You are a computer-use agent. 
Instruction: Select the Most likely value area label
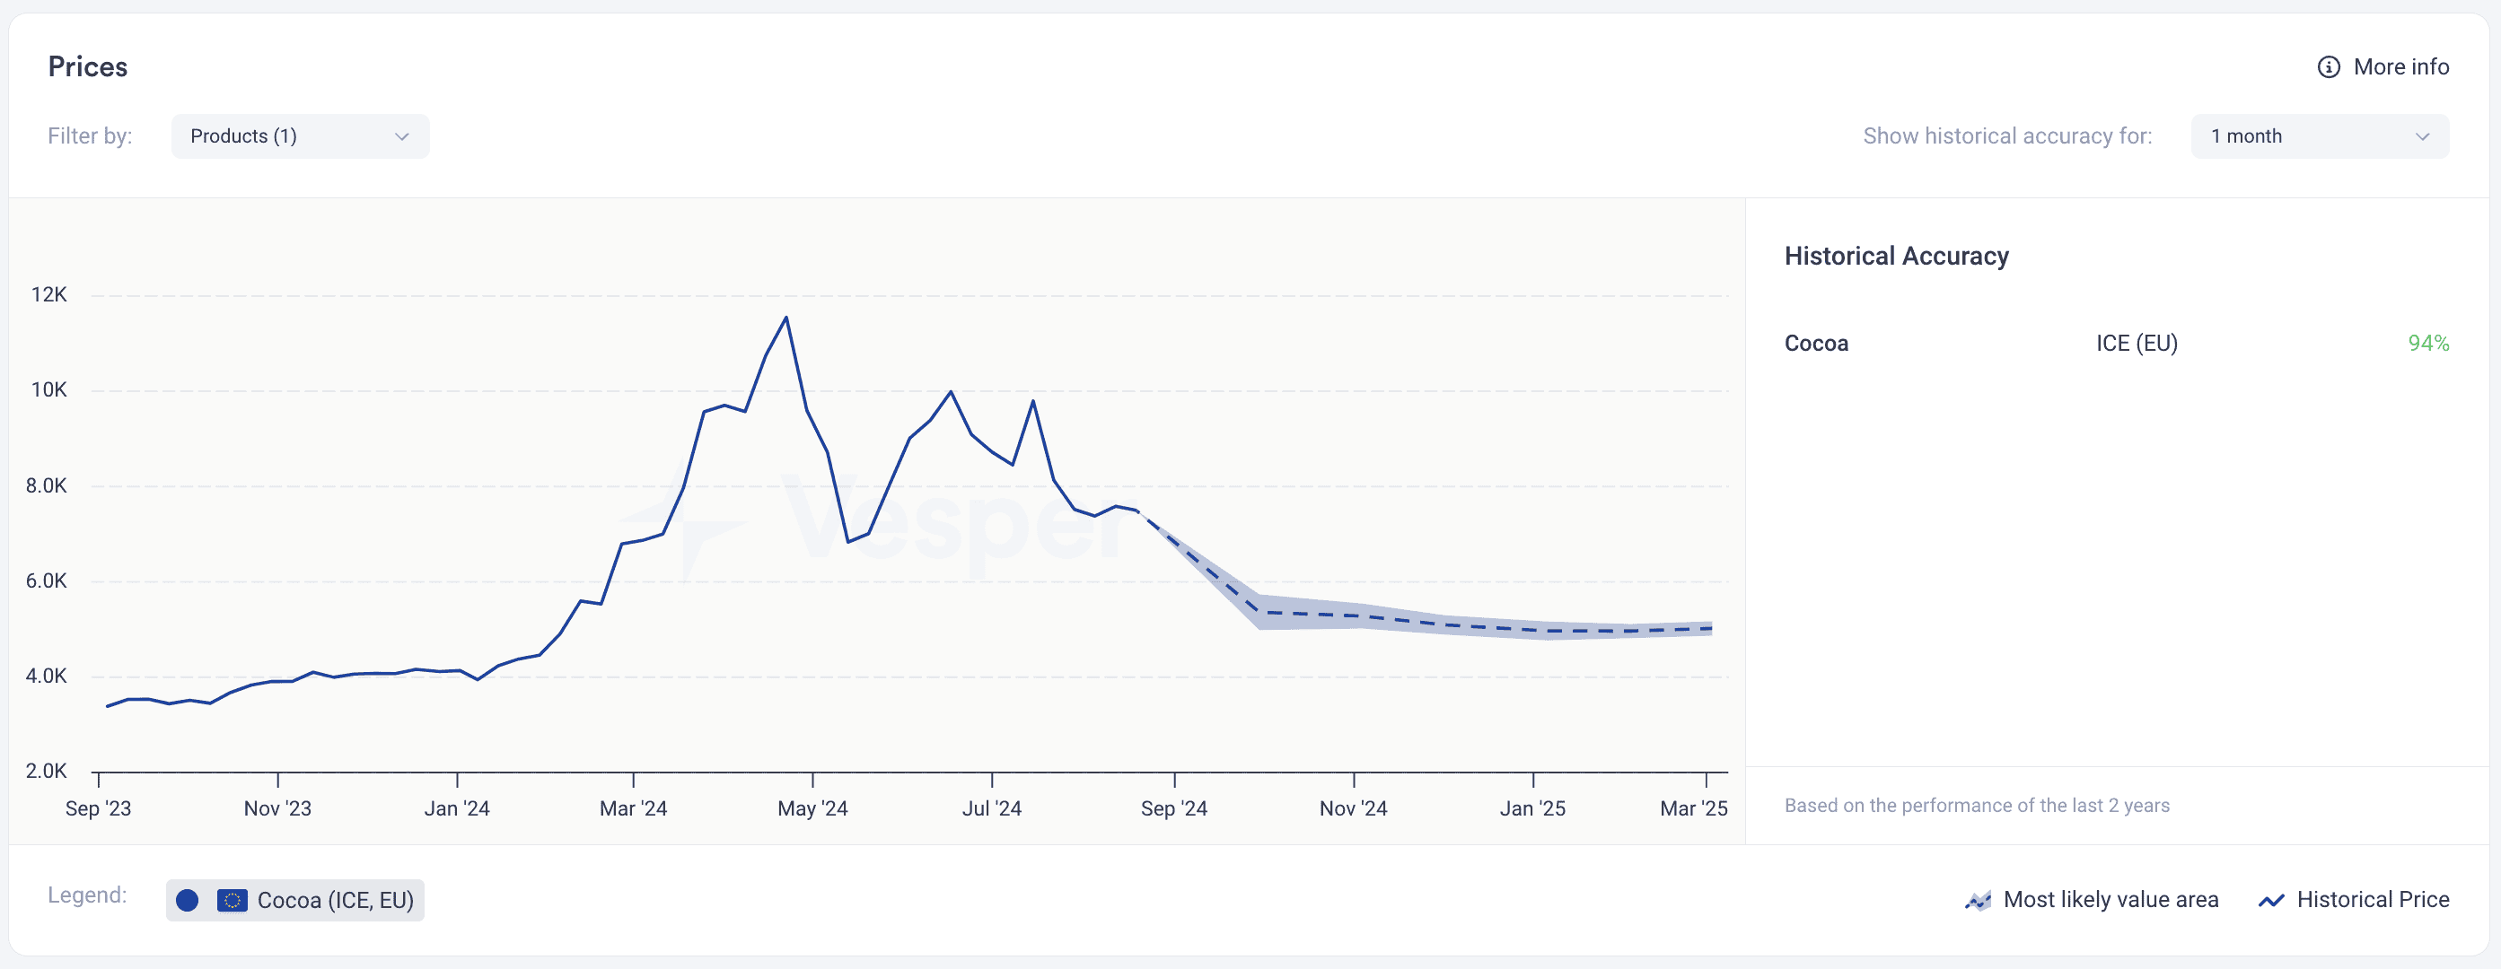pos(2110,900)
